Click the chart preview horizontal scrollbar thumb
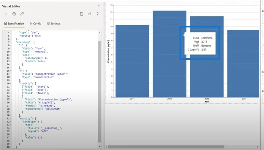 coord(166,147)
